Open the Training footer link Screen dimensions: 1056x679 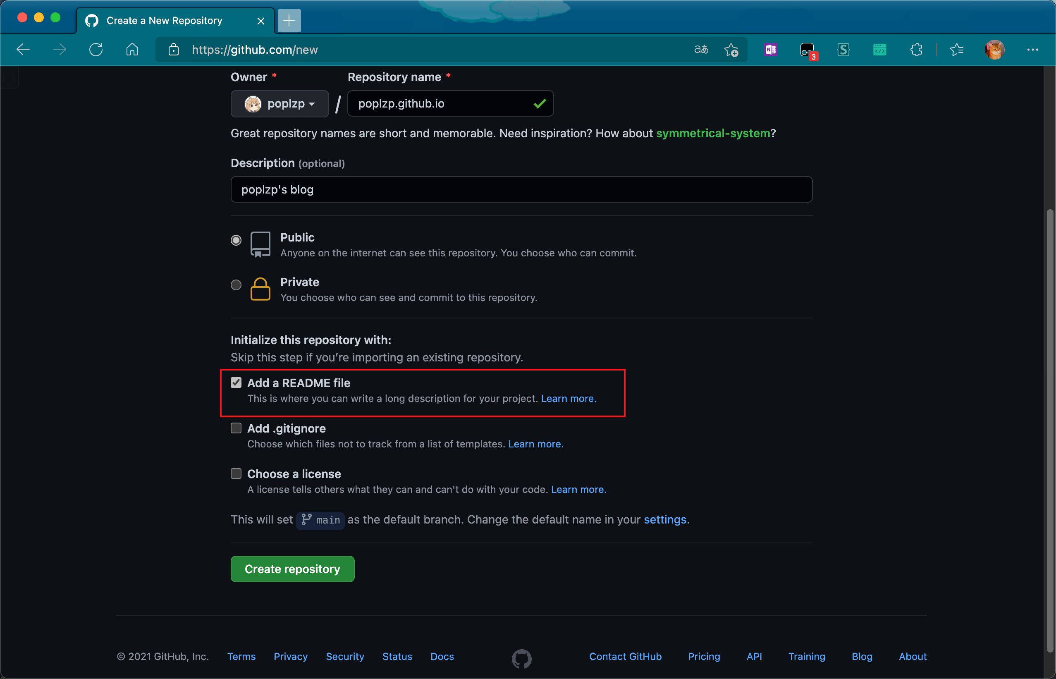[x=806, y=657]
